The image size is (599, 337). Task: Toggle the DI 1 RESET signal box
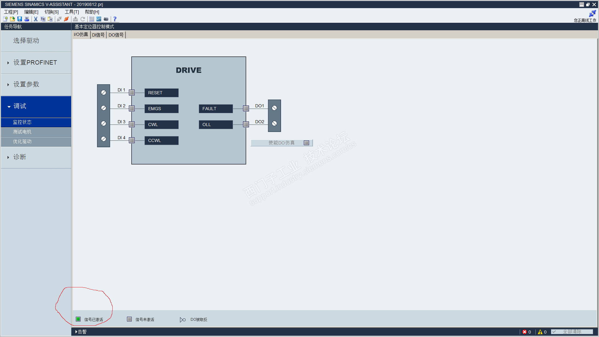tap(132, 93)
